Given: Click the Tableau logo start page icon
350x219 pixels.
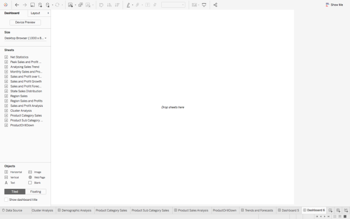Looking at the screenshot, I should [5, 5].
